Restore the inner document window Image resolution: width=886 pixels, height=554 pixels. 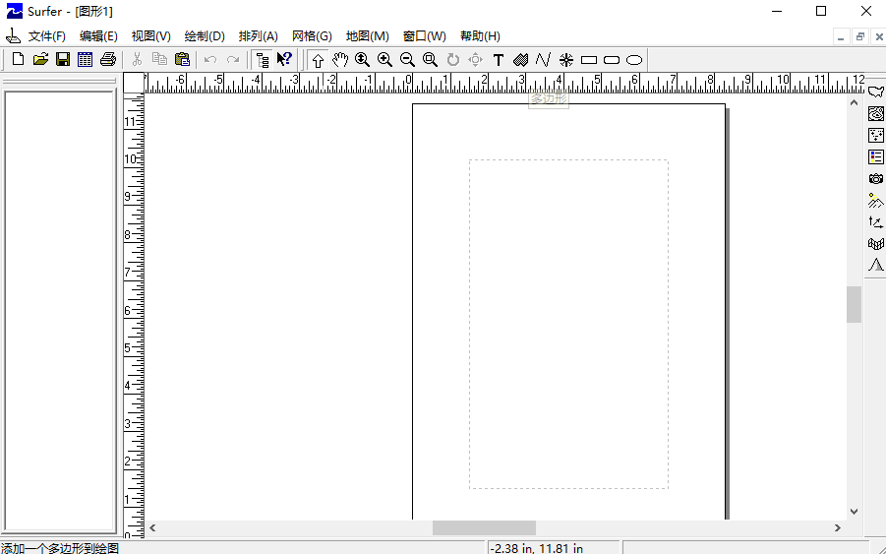tap(860, 37)
